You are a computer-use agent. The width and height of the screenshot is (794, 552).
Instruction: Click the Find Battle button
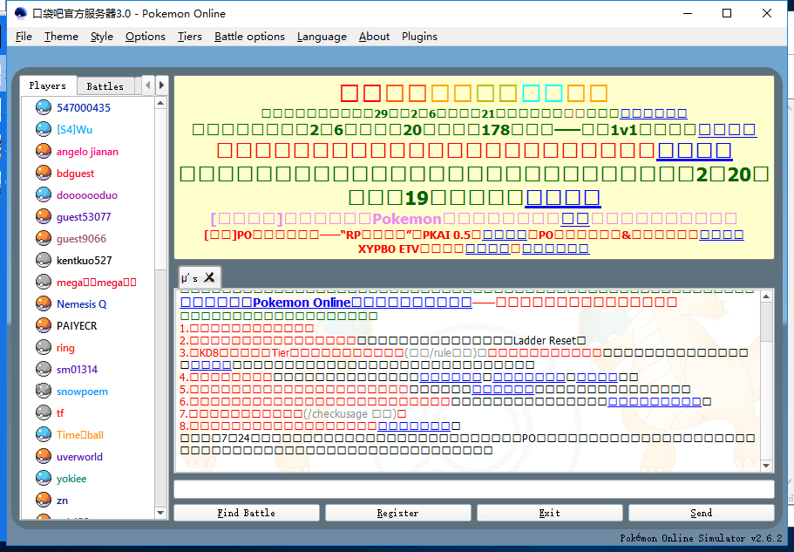[x=247, y=513]
